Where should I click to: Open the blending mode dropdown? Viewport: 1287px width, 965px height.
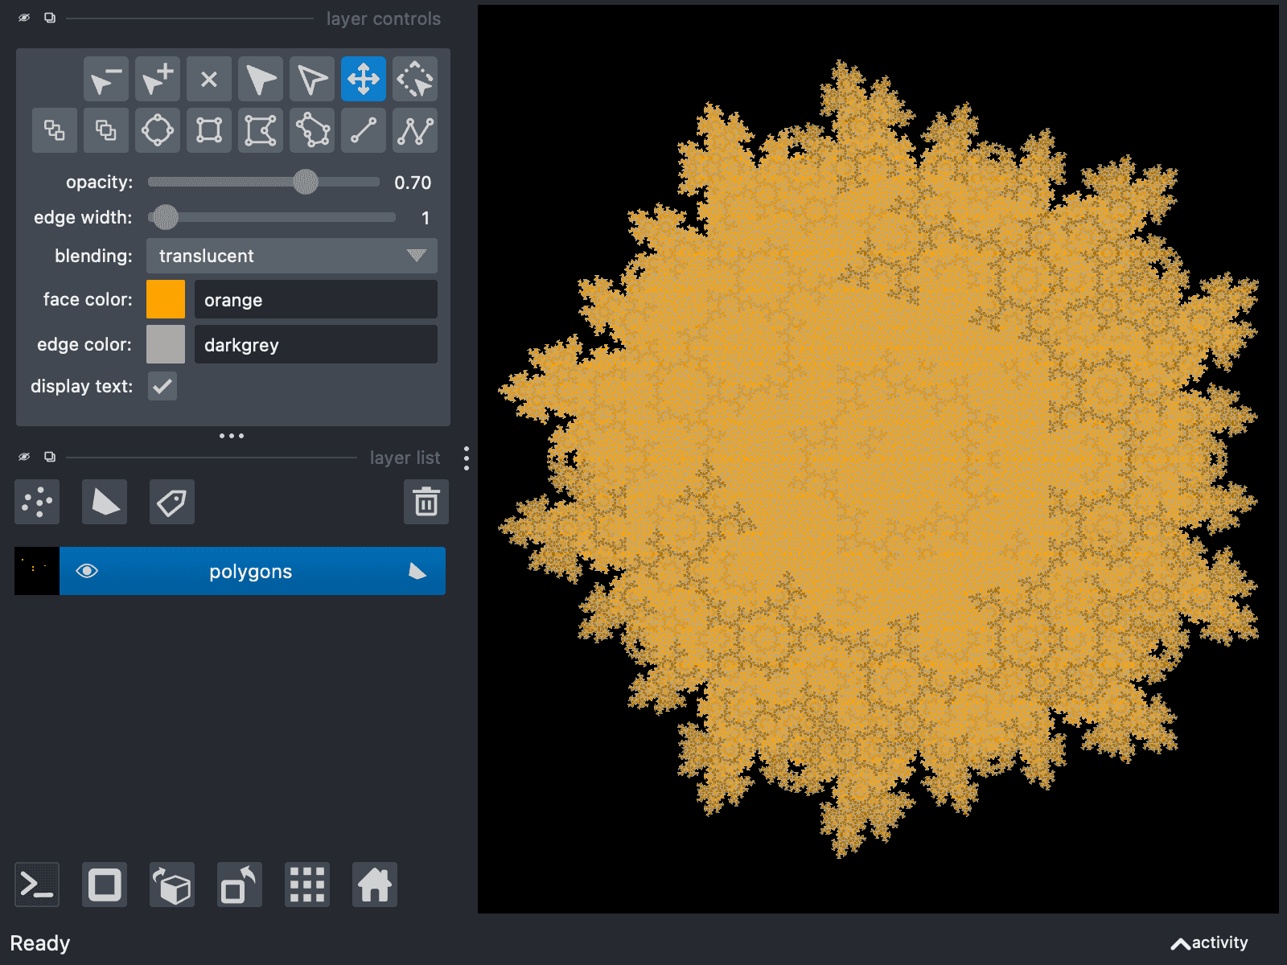coord(292,256)
